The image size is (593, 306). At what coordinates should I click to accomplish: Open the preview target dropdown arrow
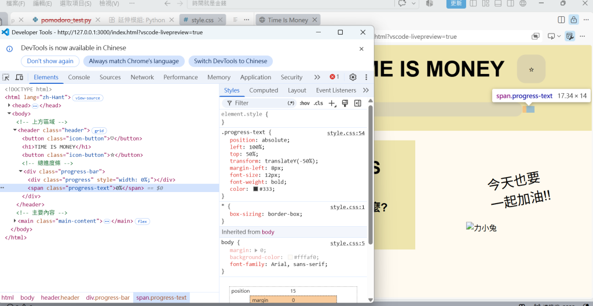[558, 36]
